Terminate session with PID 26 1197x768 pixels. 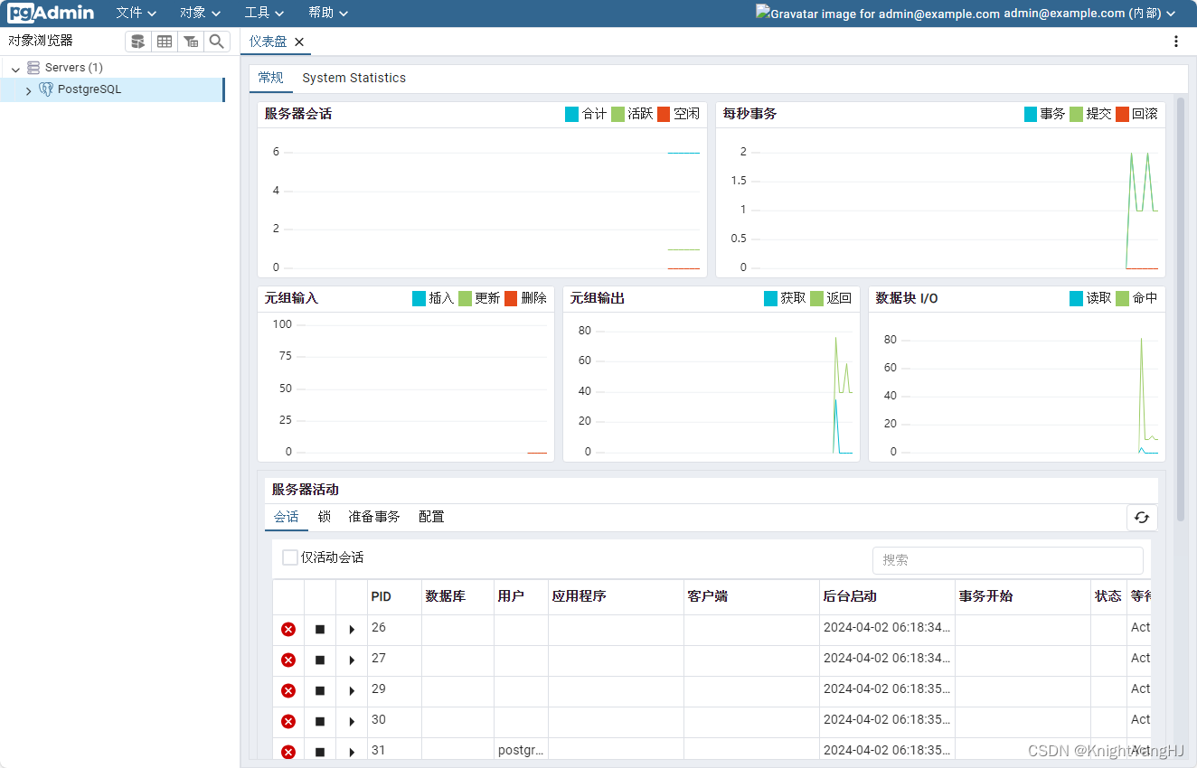pyautogui.click(x=288, y=630)
